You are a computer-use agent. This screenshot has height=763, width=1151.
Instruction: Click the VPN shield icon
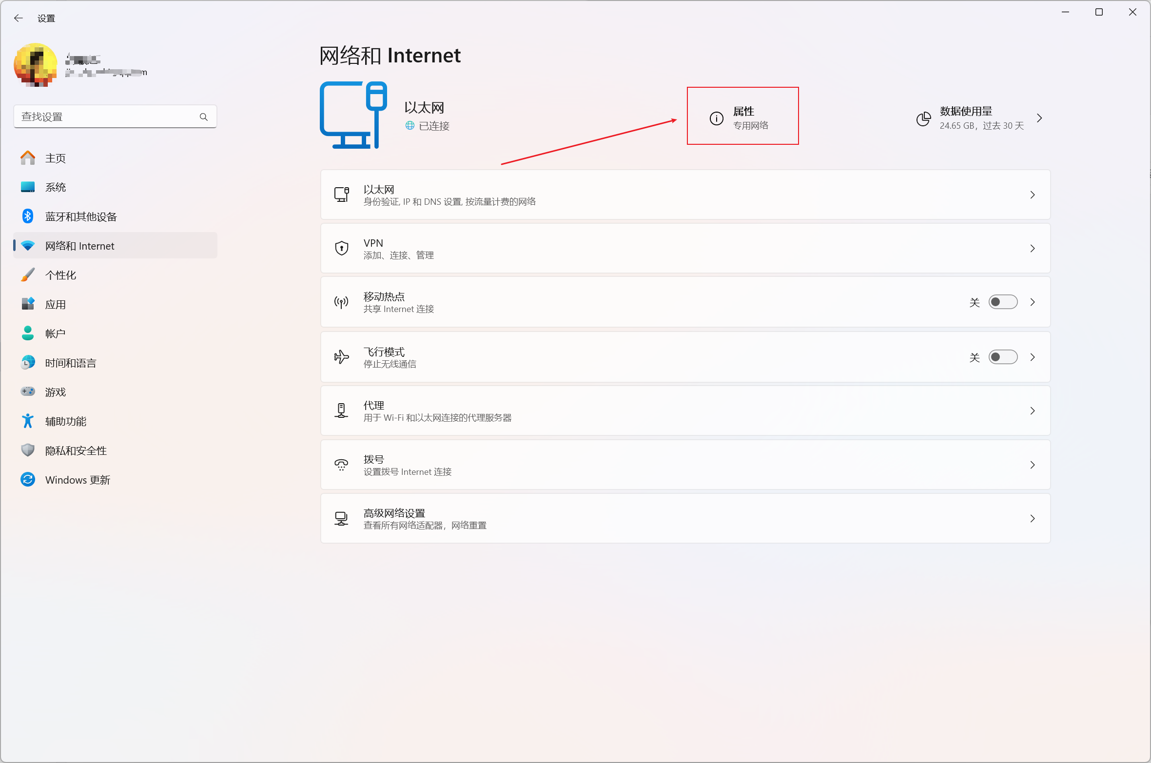pos(342,248)
